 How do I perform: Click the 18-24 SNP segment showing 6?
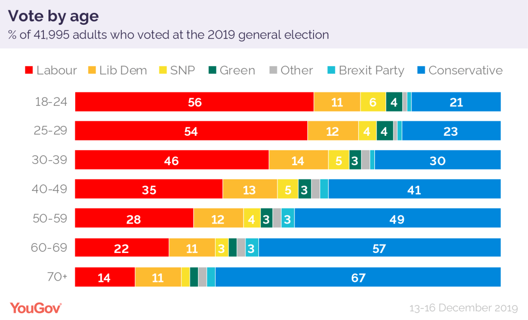tap(373, 102)
